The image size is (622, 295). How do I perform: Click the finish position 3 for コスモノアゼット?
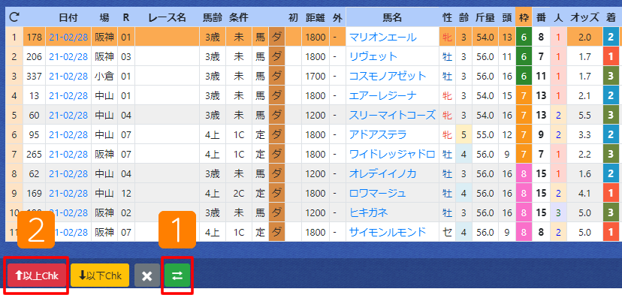611,76
